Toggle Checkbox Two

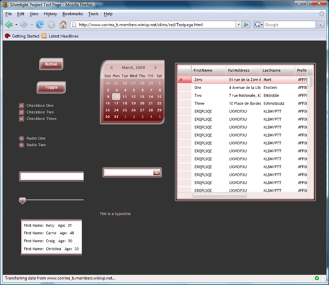click(x=21, y=112)
